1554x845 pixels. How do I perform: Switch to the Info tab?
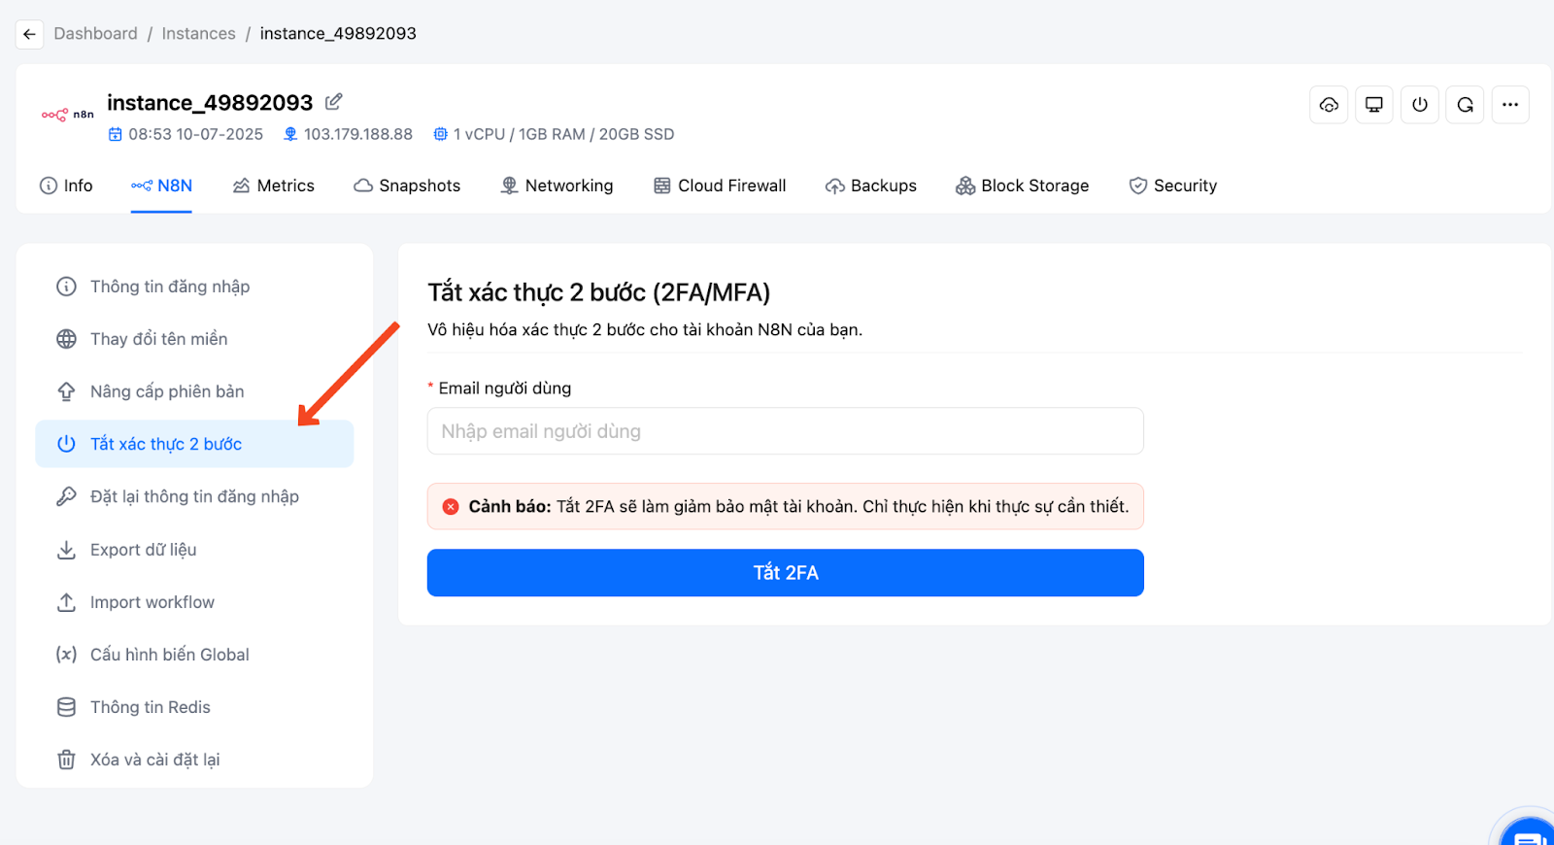66,186
